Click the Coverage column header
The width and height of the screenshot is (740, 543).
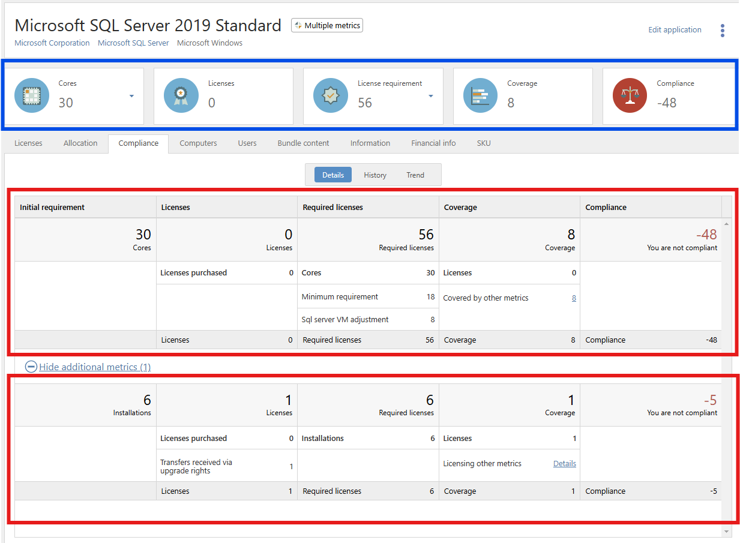(x=510, y=207)
